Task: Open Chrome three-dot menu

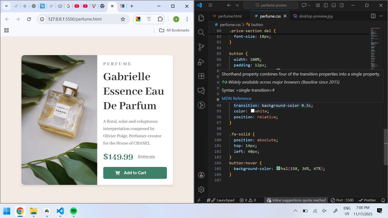Action: pos(187,19)
